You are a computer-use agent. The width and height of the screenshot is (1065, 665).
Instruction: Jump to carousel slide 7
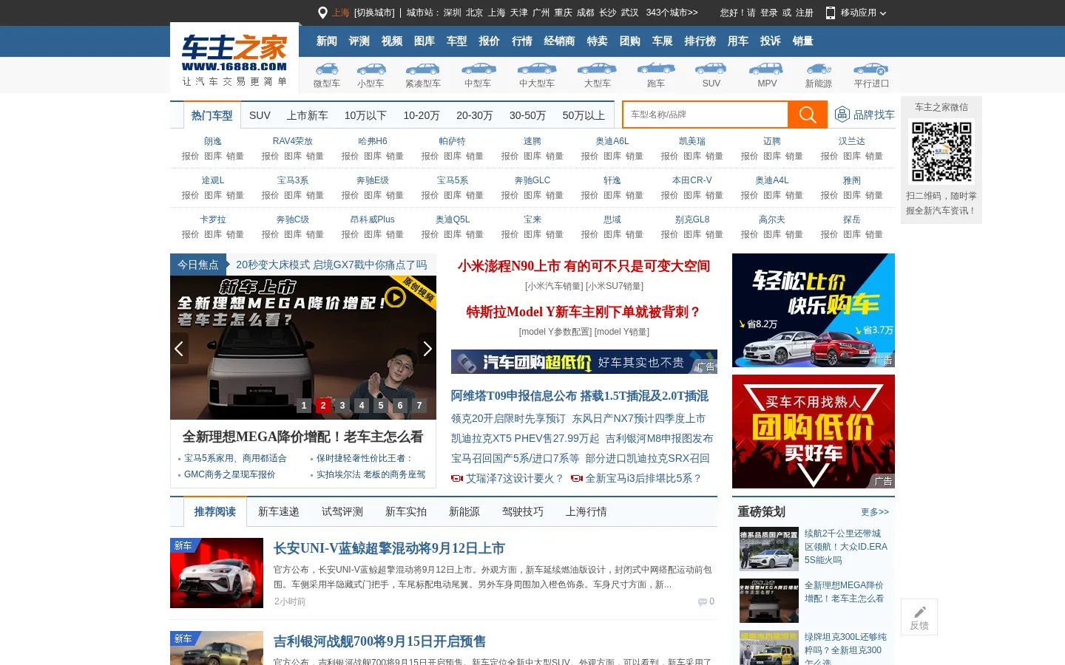click(419, 405)
